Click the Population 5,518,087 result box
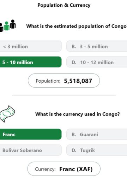The height and width of the screenshot is (178, 127). [64, 81]
